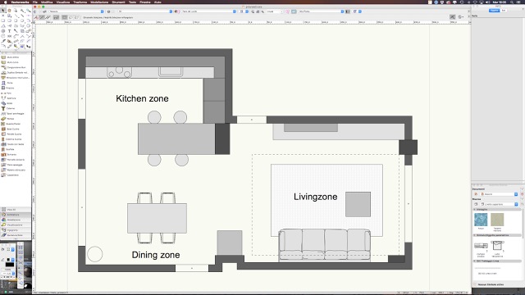Switch to the Visualizzazione tool set

(16, 225)
